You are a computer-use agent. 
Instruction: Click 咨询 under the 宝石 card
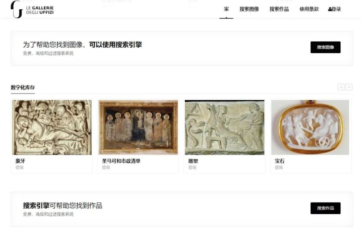click(279, 167)
